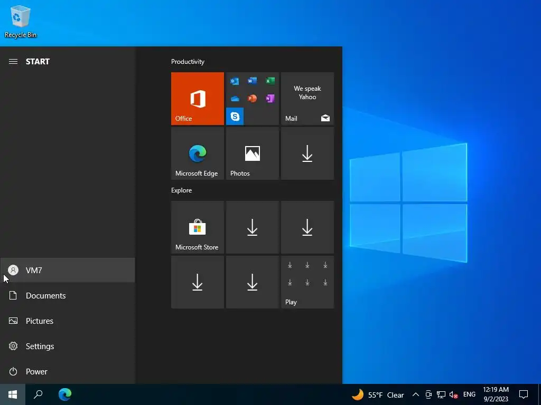The width and height of the screenshot is (541, 405).
Task: Click the Meet Now tray icon
Action: (428, 394)
